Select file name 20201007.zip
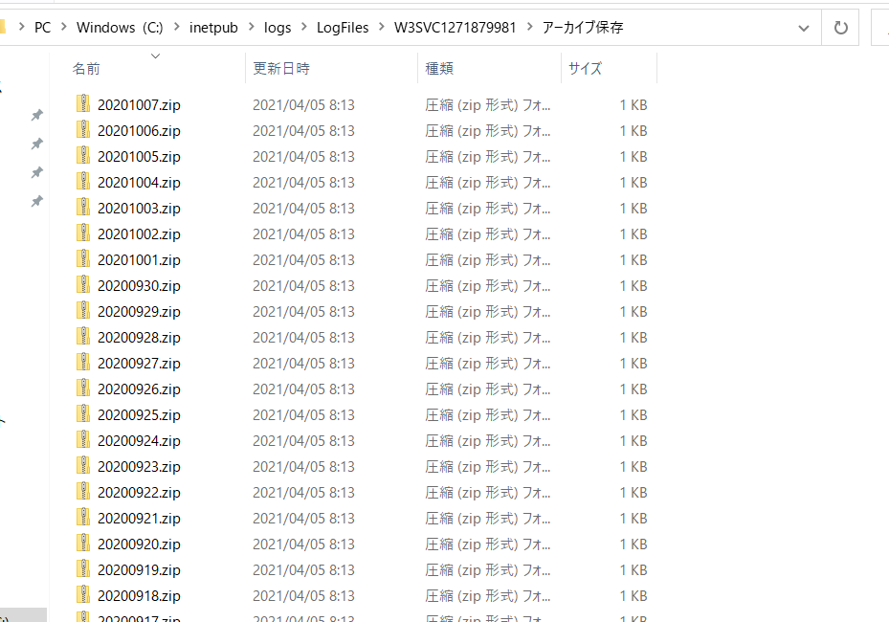 139,105
